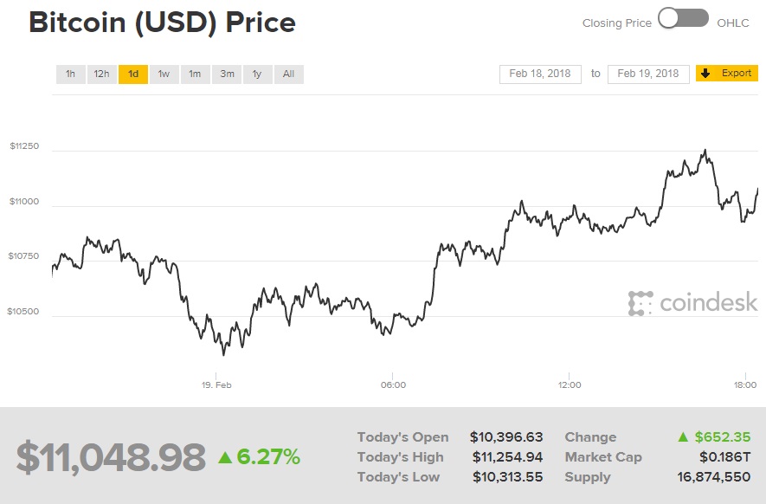The width and height of the screenshot is (766, 504).
Task: Click the Closing Price label
Action: coord(616,23)
